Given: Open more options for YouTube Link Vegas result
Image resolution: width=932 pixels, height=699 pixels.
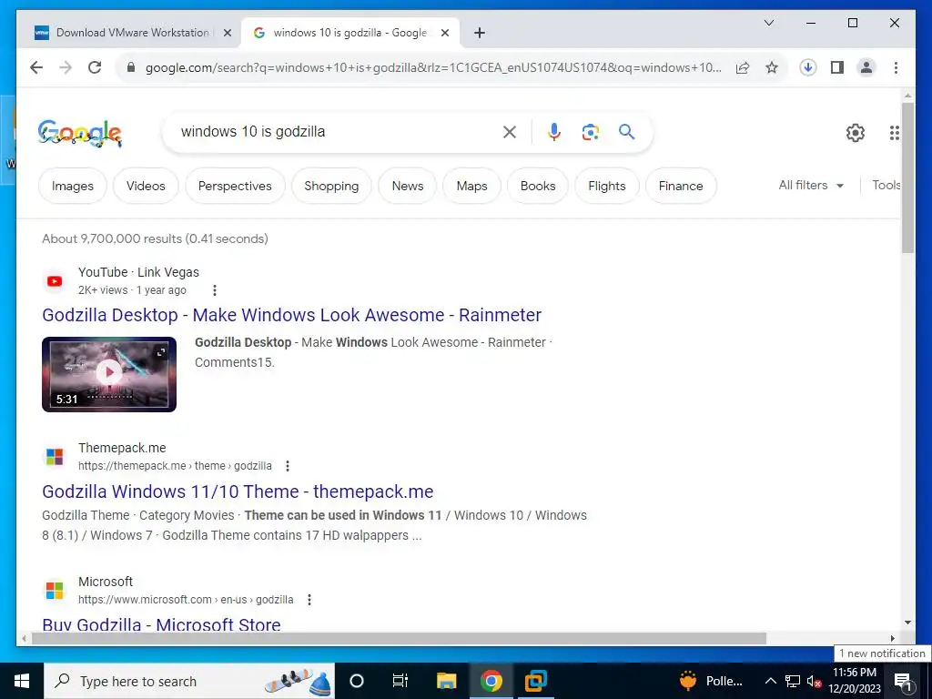Looking at the screenshot, I should point(215,290).
